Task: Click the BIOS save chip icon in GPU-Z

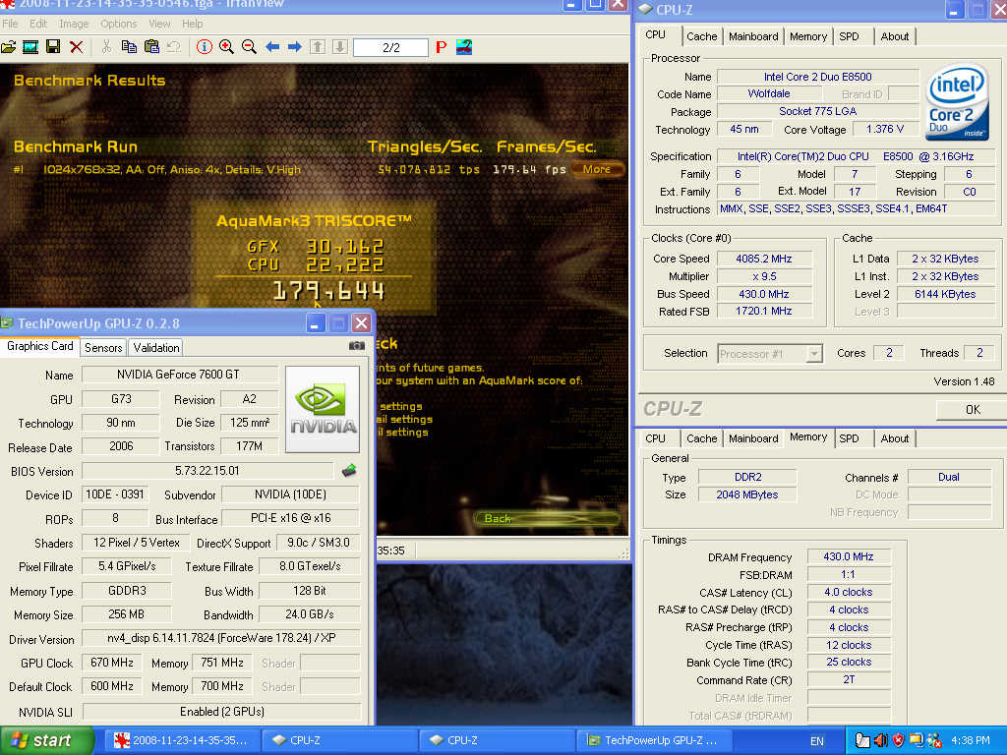Action: [x=349, y=471]
